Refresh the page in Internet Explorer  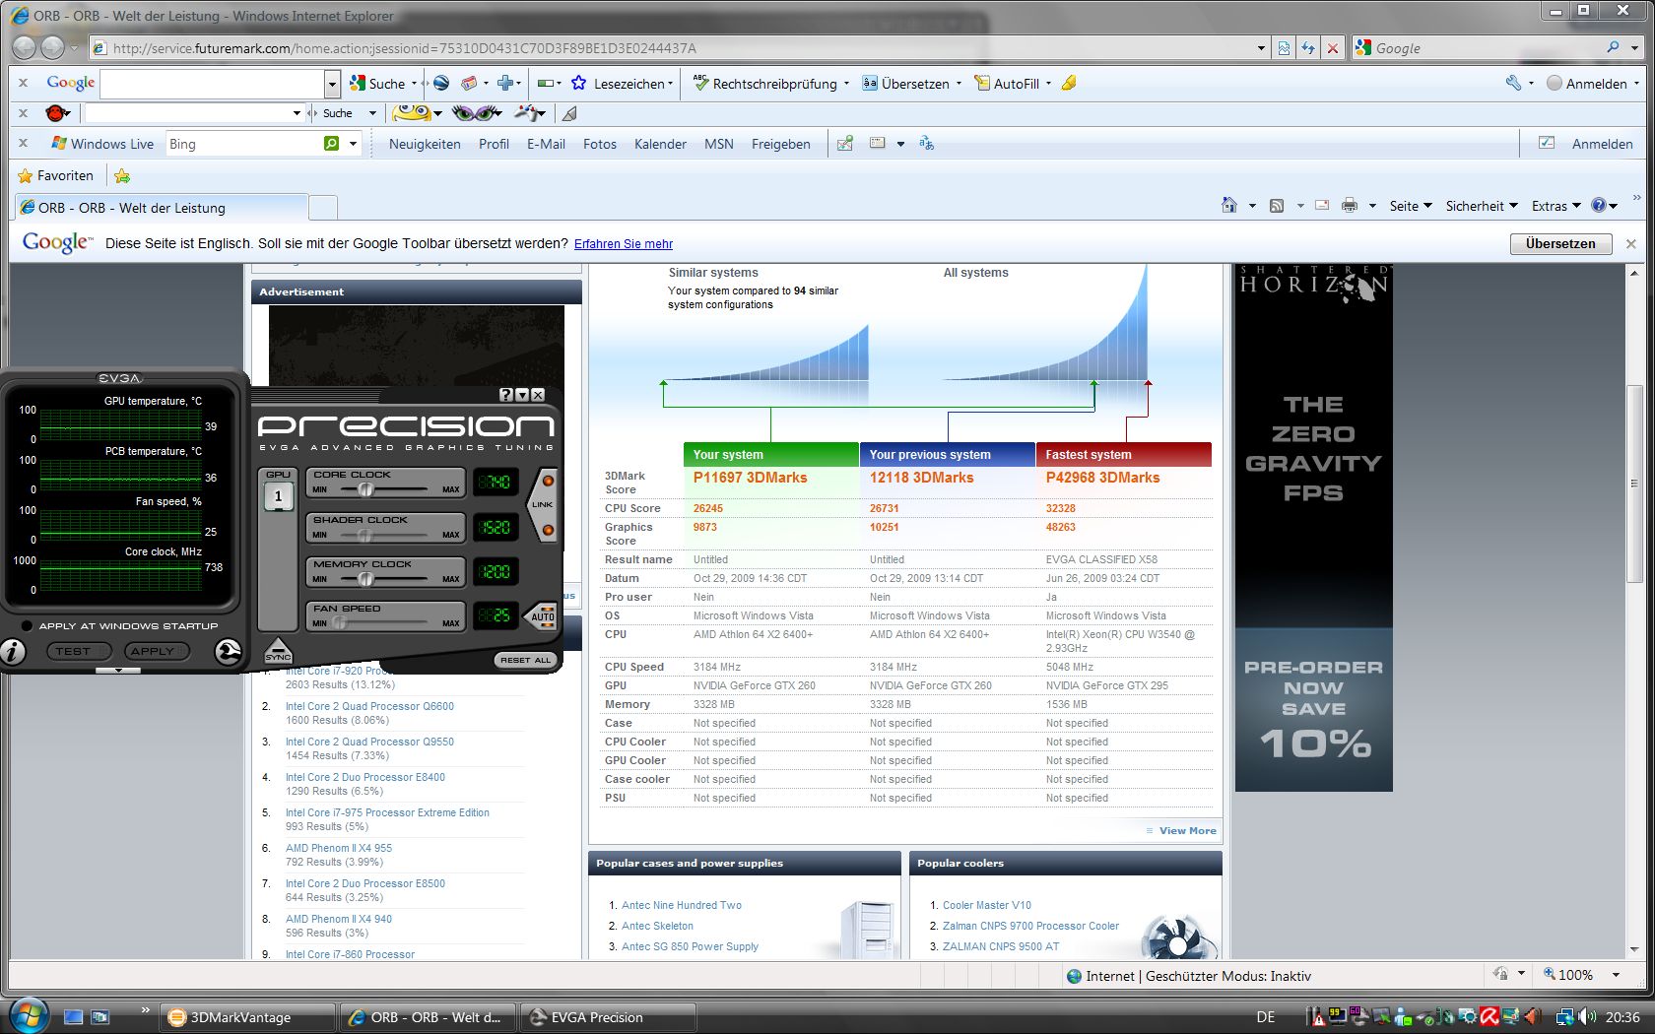(1308, 47)
